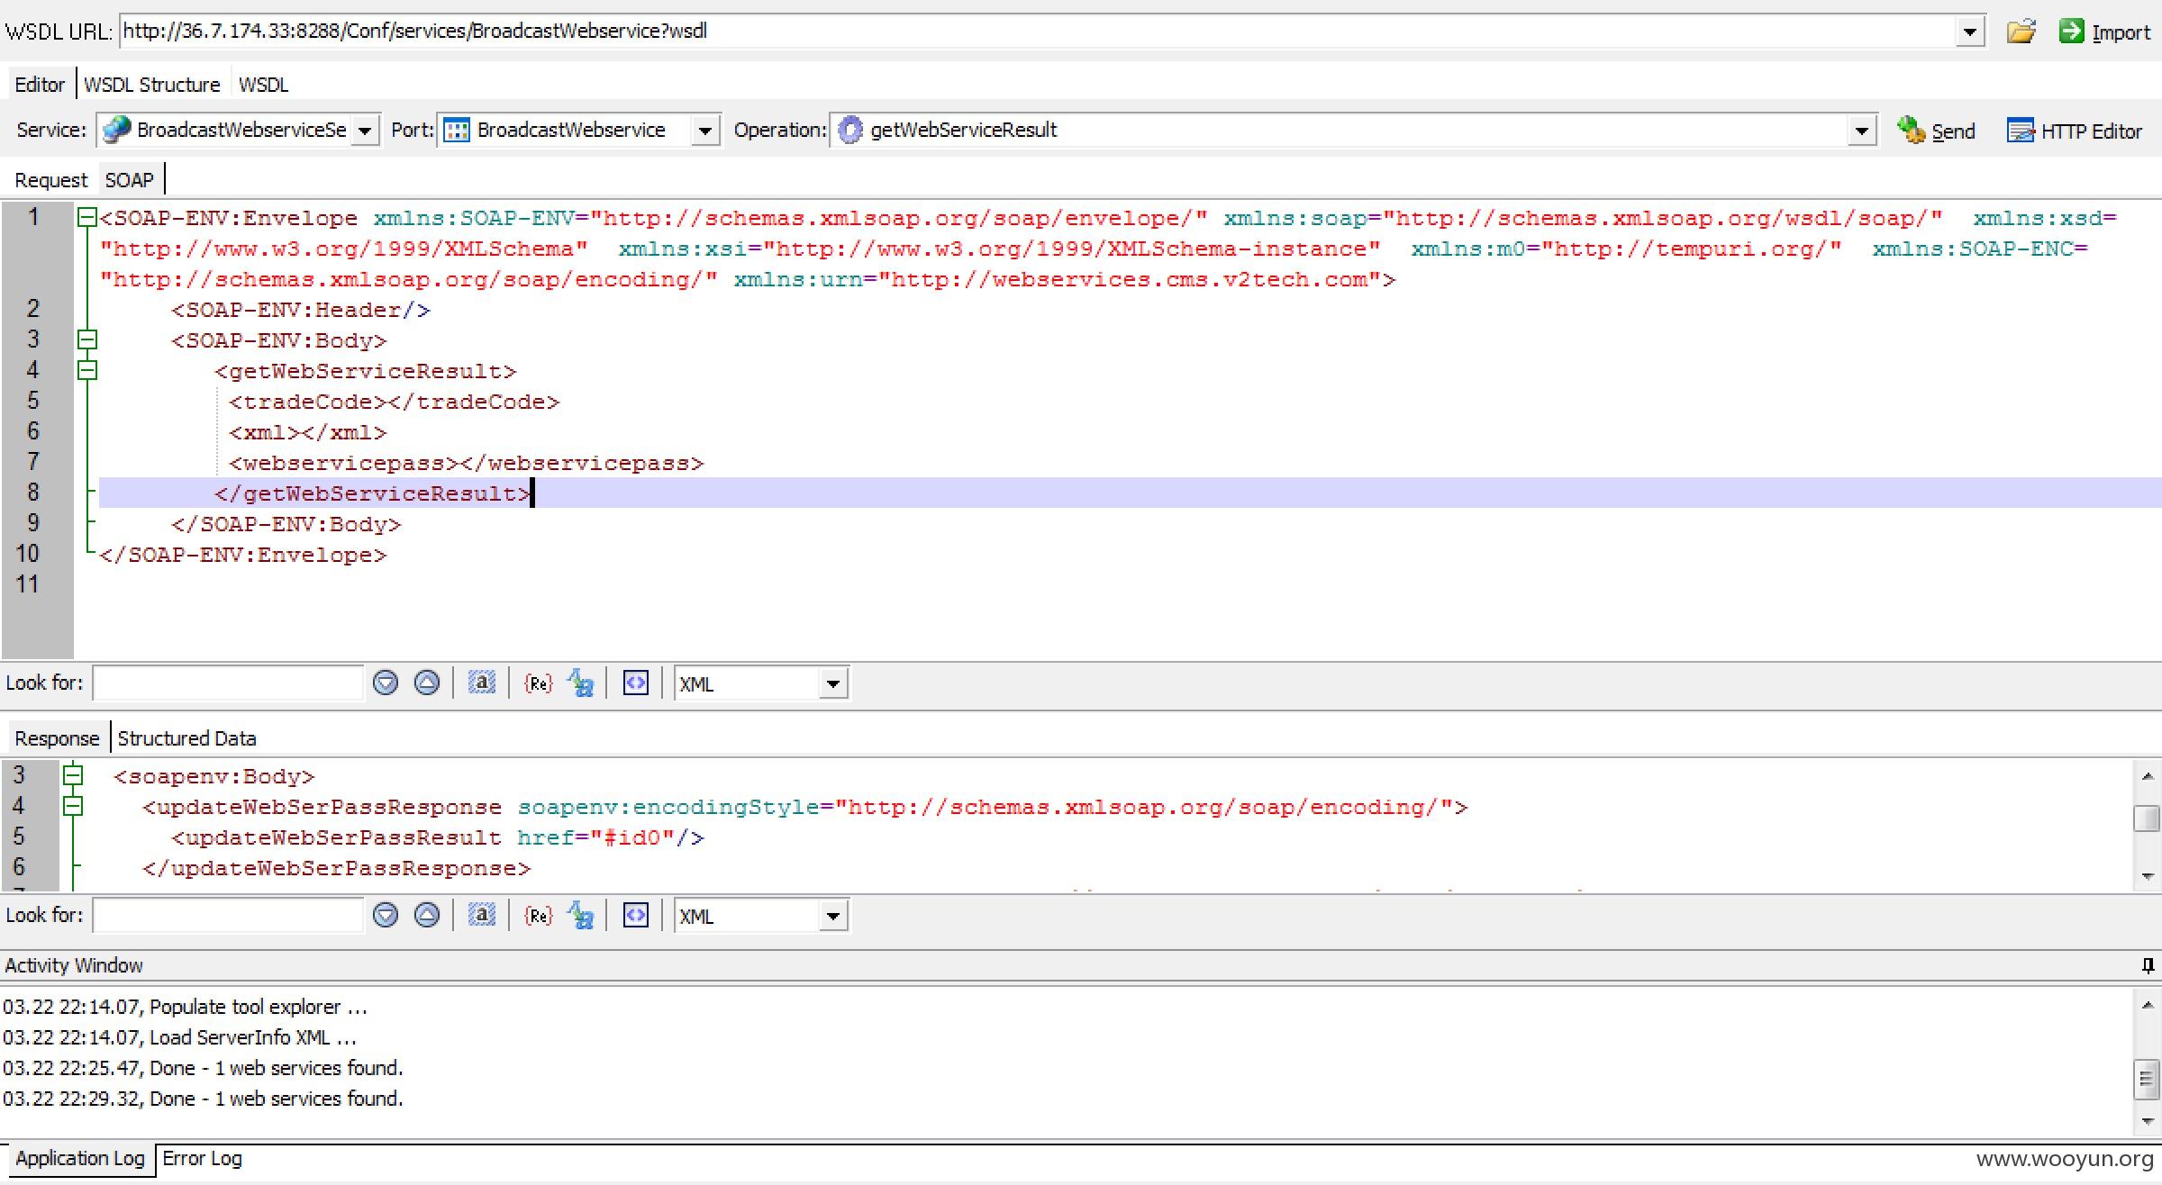Find next in response search bar
Viewport: 2162px width, 1185px height.
386,916
